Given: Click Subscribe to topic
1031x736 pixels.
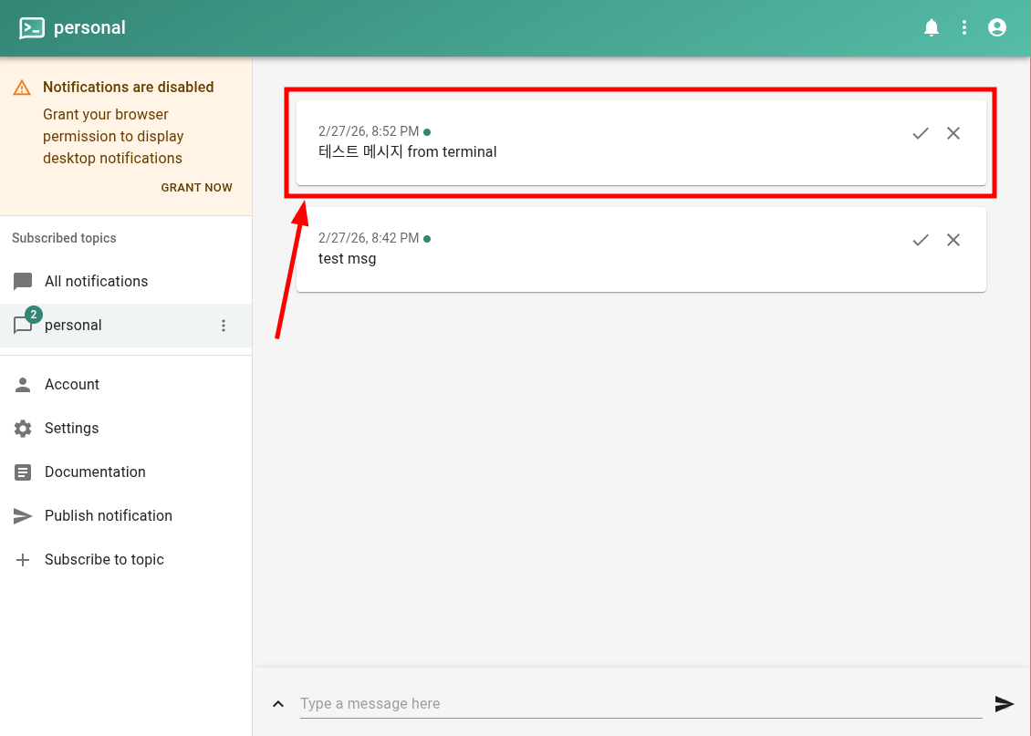Looking at the screenshot, I should coord(104,560).
